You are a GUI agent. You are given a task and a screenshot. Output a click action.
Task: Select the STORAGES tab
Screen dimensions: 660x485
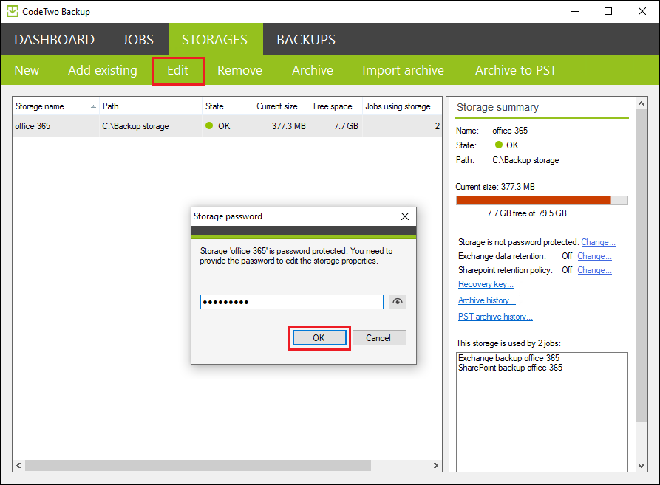pos(214,40)
